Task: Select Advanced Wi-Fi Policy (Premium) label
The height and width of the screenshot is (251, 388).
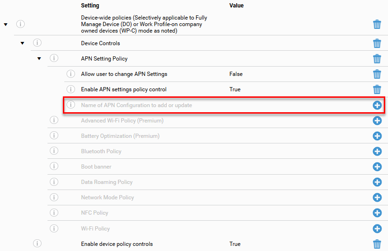Action: (122, 121)
